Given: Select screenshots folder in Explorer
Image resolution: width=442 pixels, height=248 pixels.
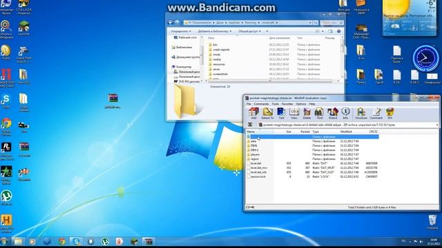Looking at the screenshot, I should pyautogui.click(x=220, y=74).
